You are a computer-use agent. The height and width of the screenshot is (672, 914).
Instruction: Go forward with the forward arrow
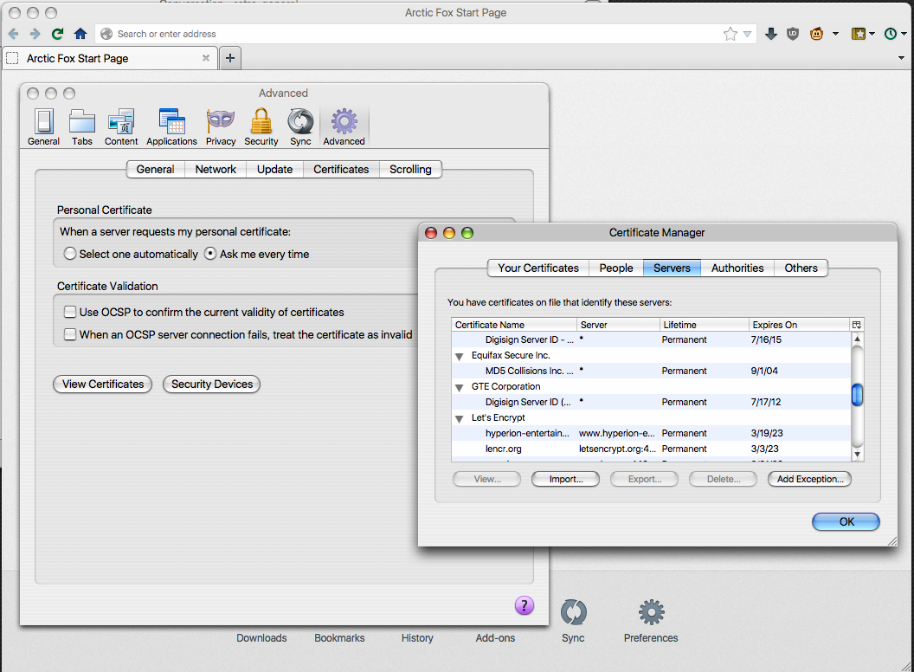point(35,34)
